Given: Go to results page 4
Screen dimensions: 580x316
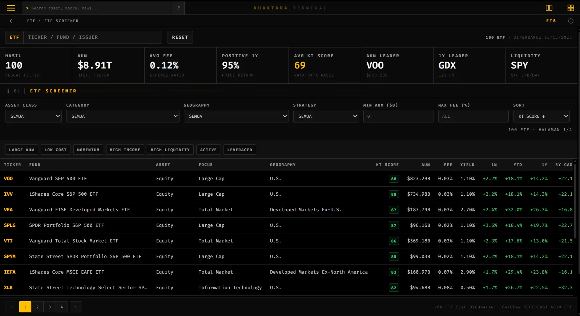Looking at the screenshot, I should (62, 307).
